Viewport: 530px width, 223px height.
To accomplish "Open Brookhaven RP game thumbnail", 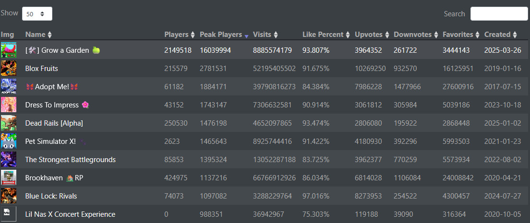I will click(9, 178).
